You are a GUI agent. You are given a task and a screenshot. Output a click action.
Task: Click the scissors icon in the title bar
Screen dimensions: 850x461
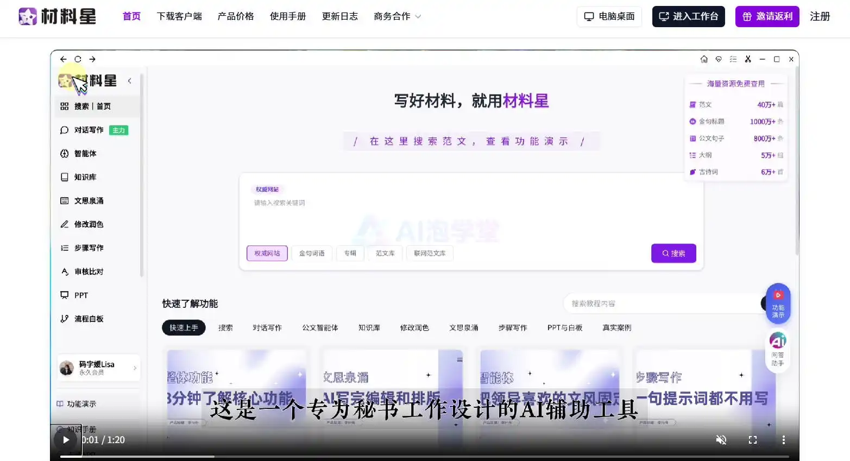748,59
